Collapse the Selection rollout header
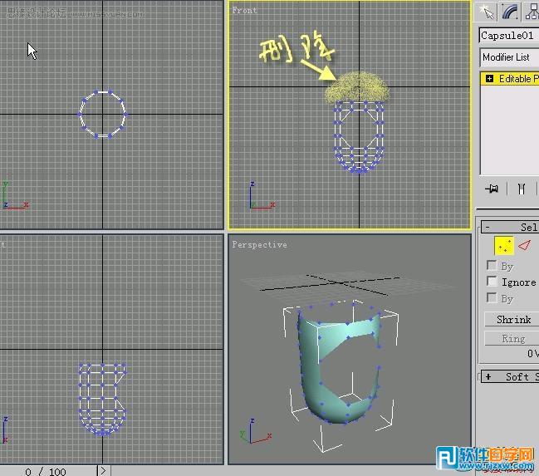 (x=510, y=227)
